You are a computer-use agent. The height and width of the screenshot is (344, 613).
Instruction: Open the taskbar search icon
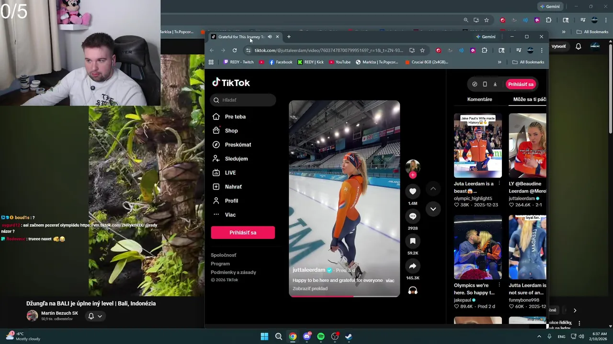click(278, 336)
